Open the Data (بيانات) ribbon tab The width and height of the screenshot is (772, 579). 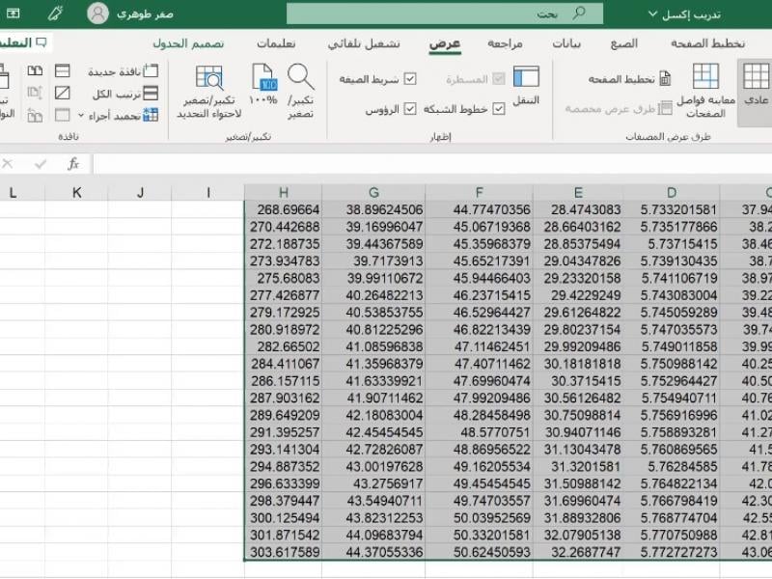566,43
